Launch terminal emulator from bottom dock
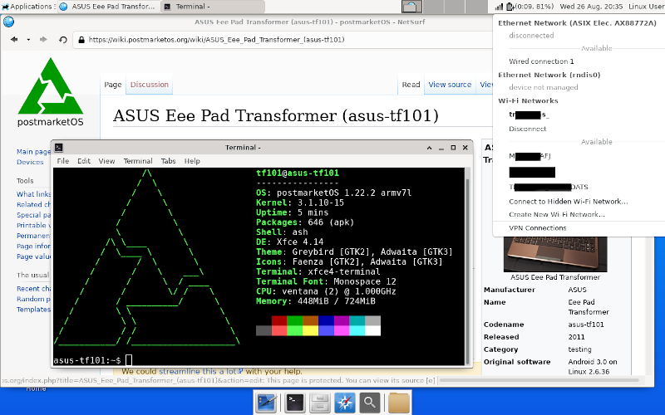This screenshot has height=415, width=665. pyautogui.click(x=294, y=403)
